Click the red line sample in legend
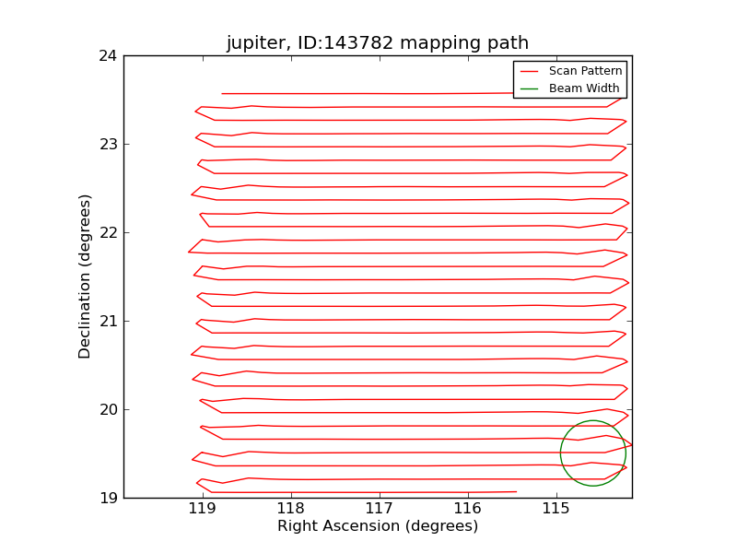Image resolution: width=737 pixels, height=553 pixels. (x=530, y=71)
